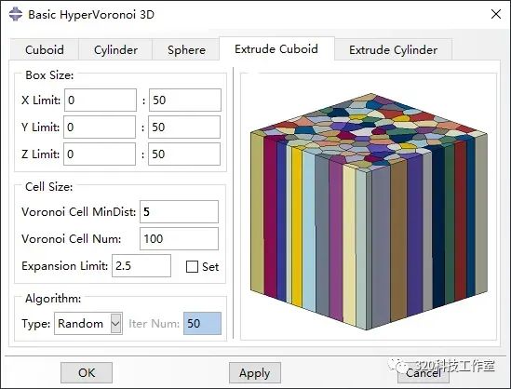Click the 'Iter Num:' label

tap(154, 324)
